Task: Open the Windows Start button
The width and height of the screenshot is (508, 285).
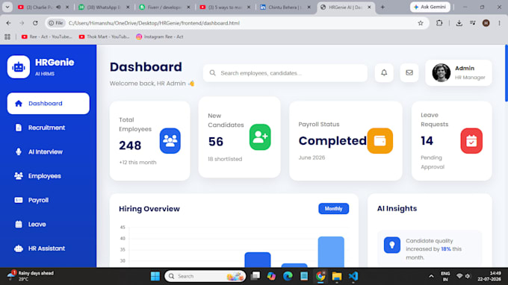Action: 155,276
